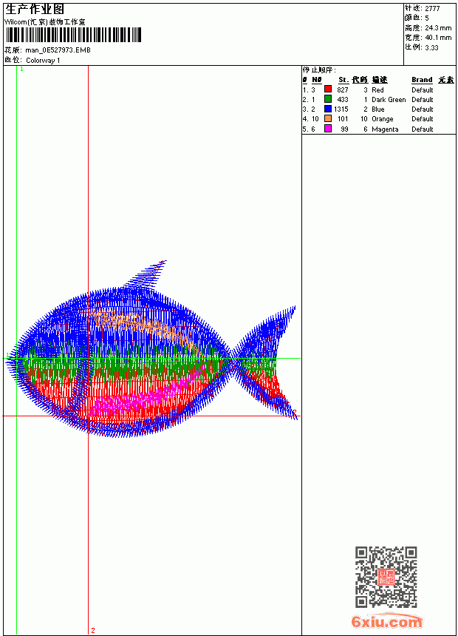Click the orange stripe on fish body
Screen dimensions: 458x636
pos(142,325)
